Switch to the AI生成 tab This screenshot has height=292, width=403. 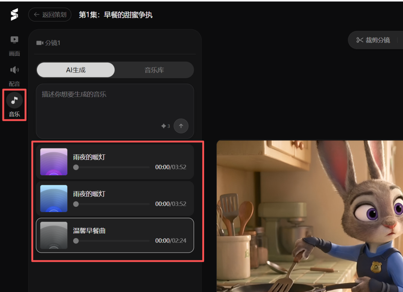[75, 70]
